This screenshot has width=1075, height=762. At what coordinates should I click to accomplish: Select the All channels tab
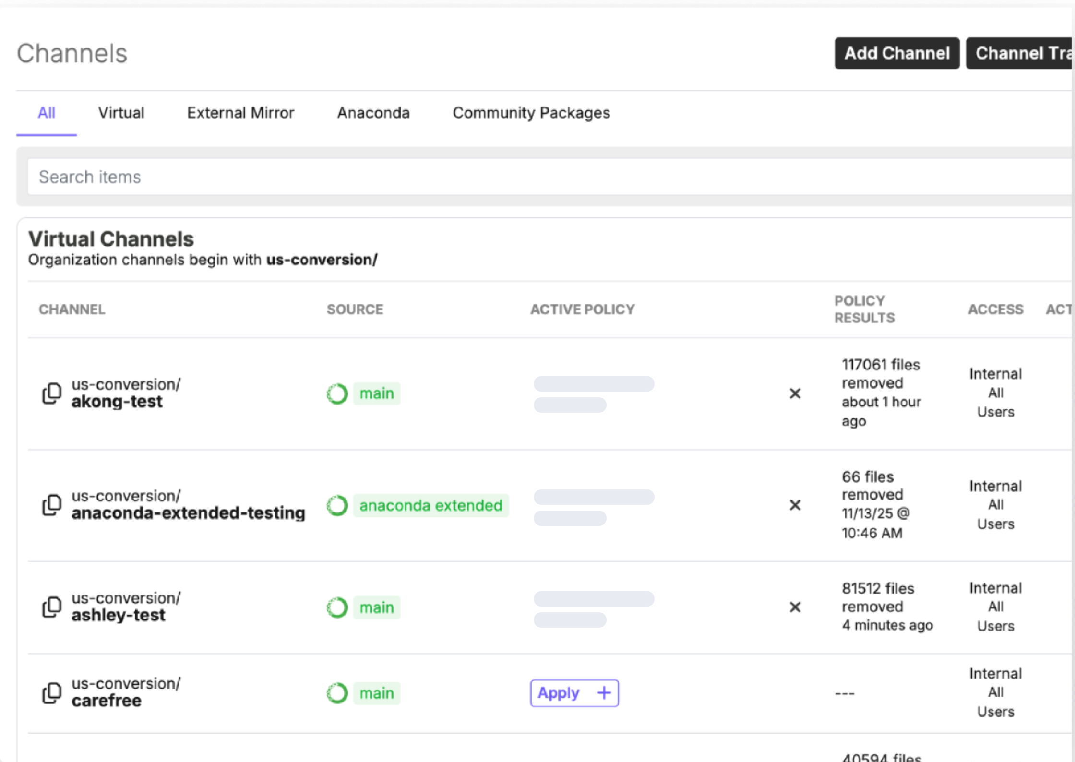[47, 113]
